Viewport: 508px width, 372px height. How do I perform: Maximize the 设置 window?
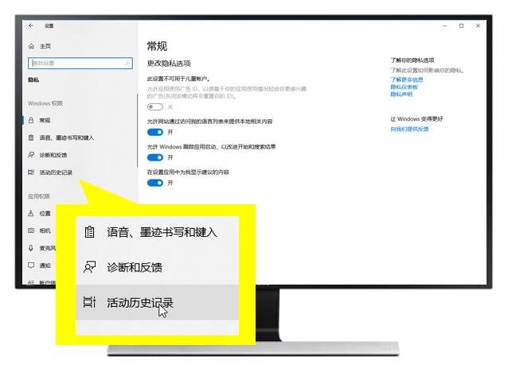(x=461, y=26)
